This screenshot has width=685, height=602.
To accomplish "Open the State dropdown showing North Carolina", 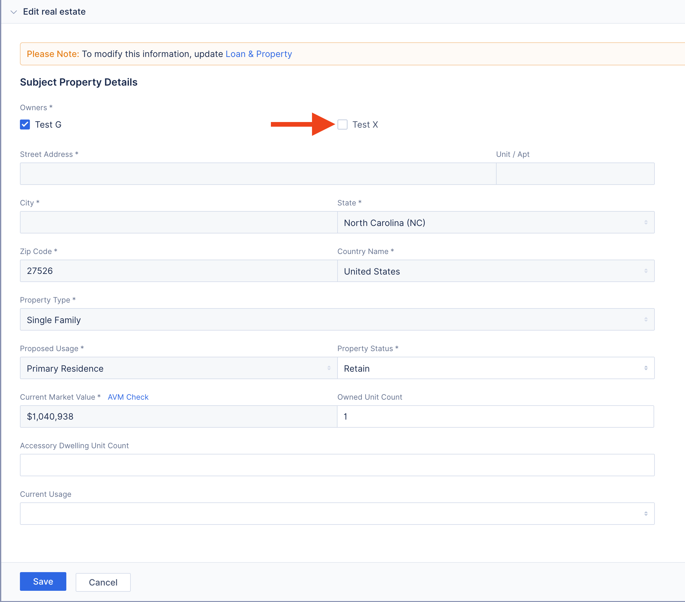I will pyautogui.click(x=496, y=223).
